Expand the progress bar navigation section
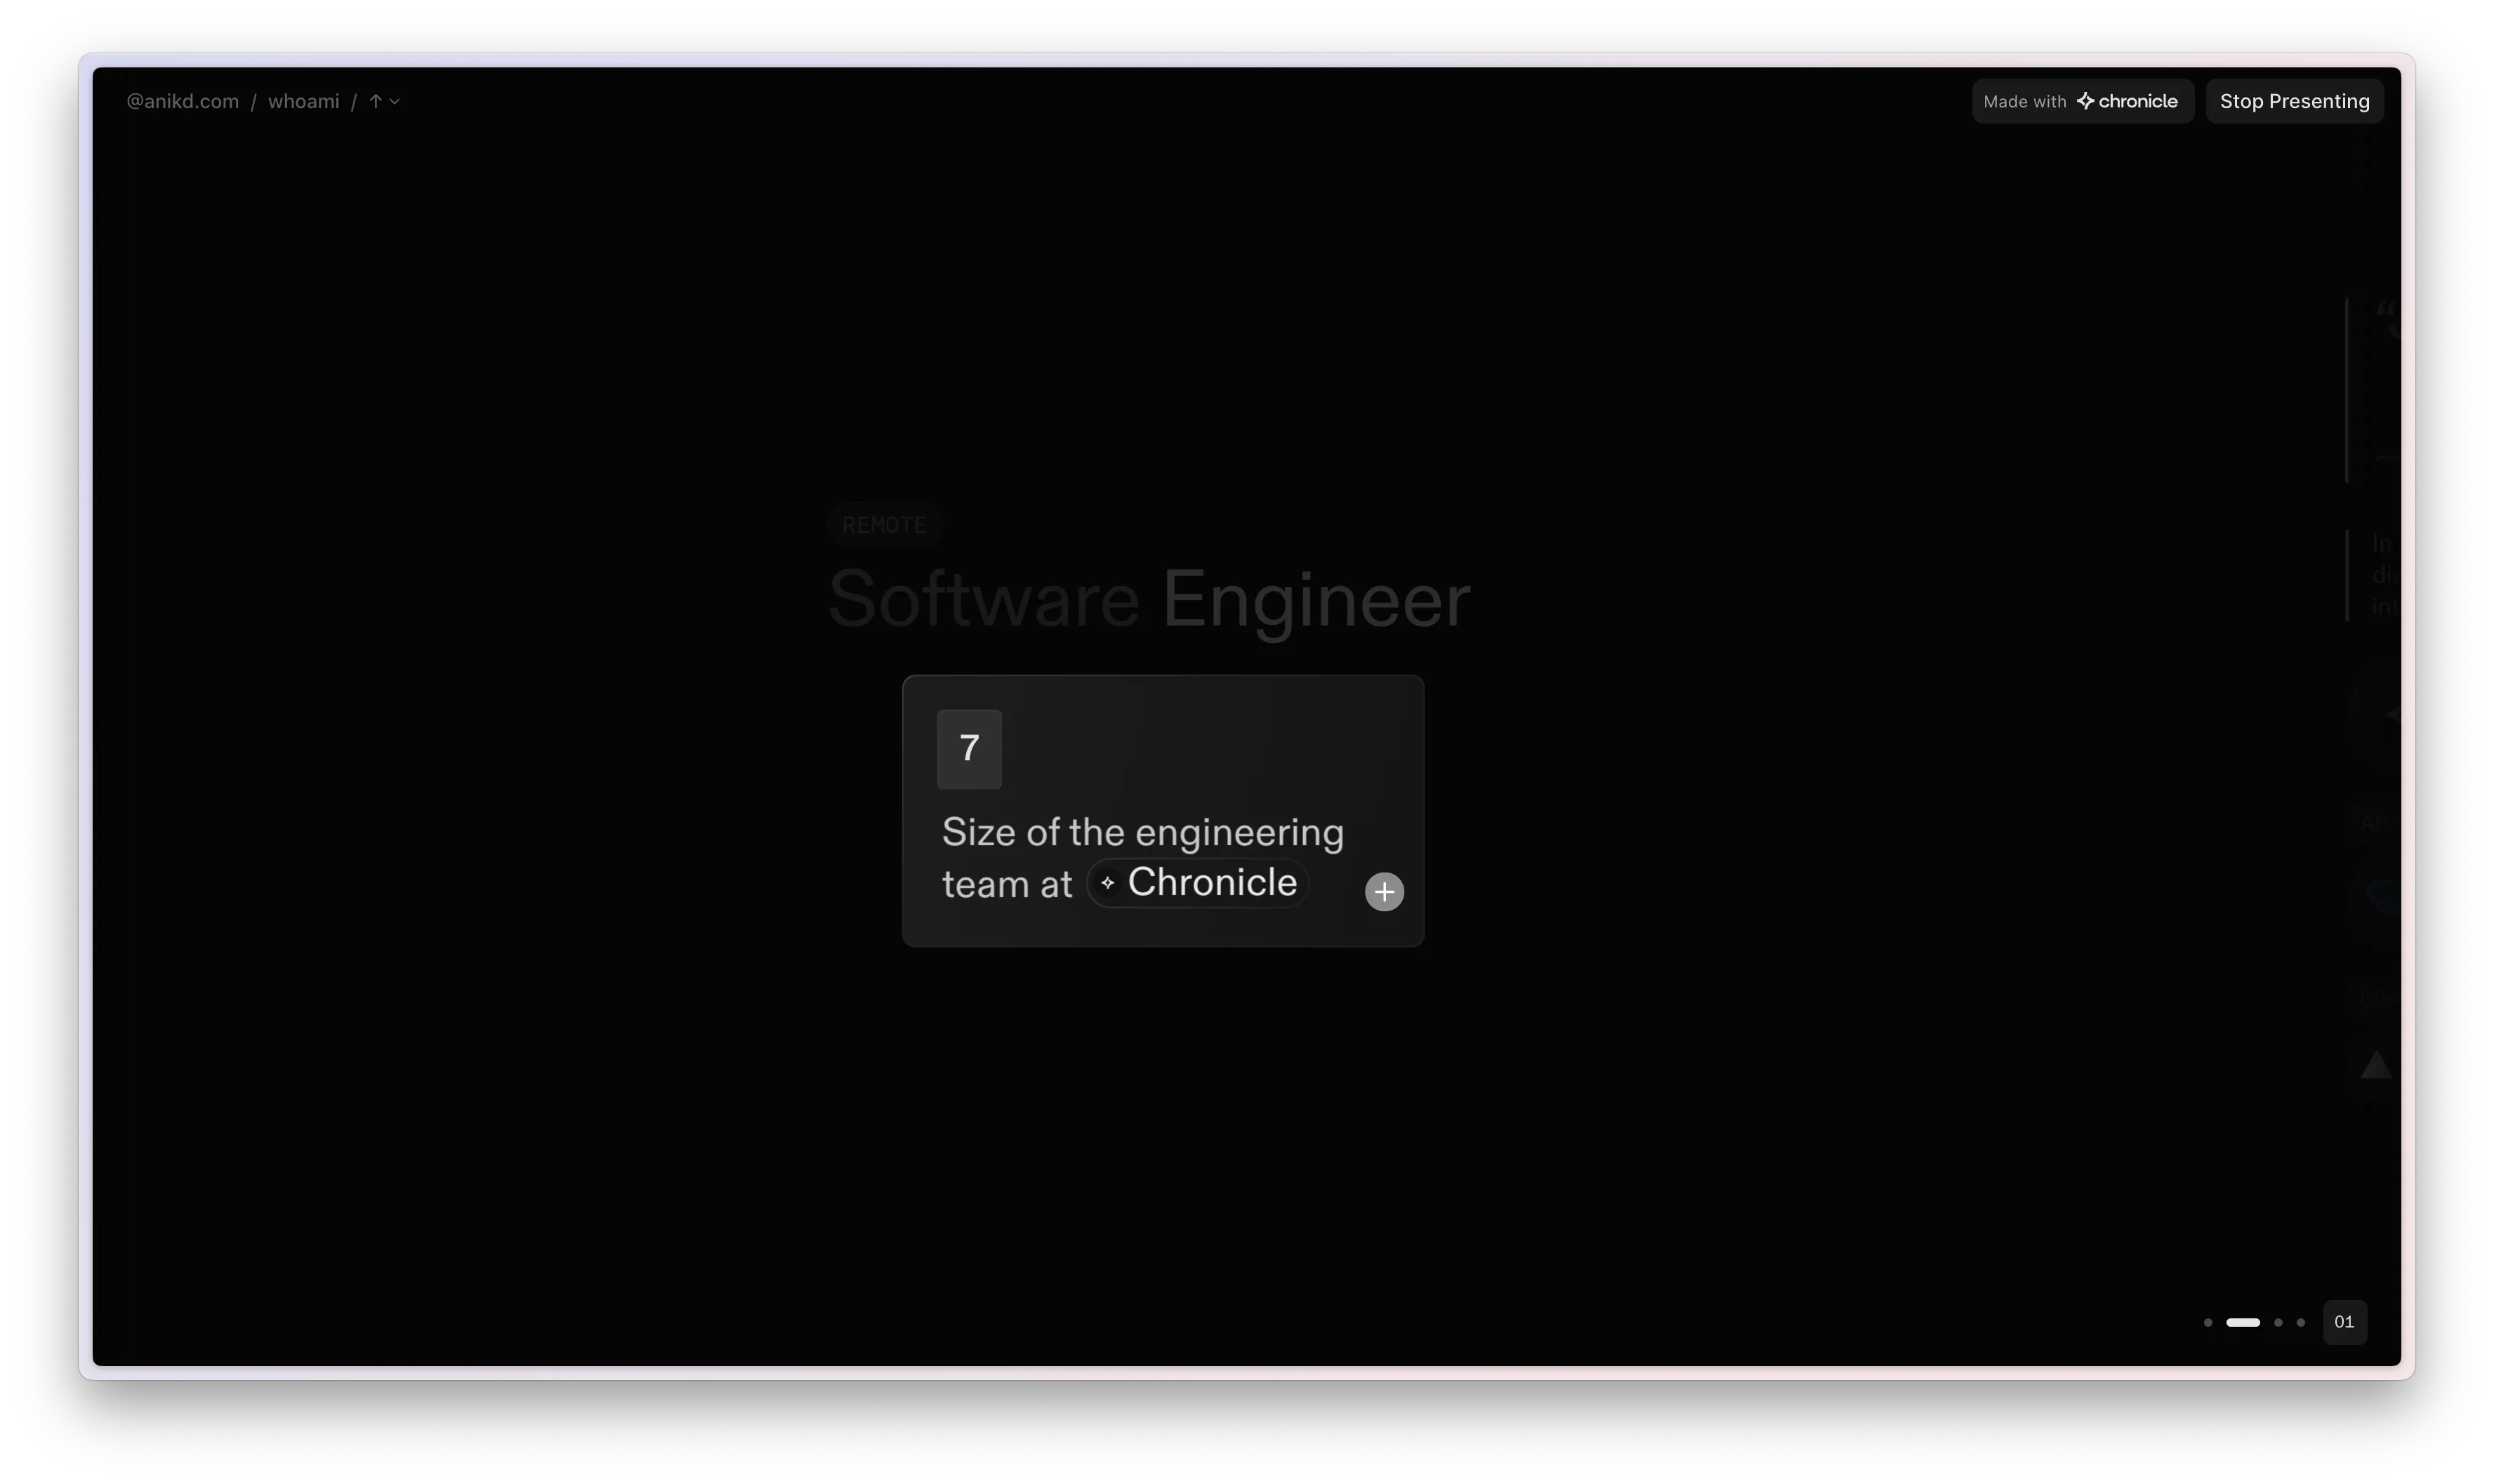2494x1484 pixels. (x=2344, y=1321)
